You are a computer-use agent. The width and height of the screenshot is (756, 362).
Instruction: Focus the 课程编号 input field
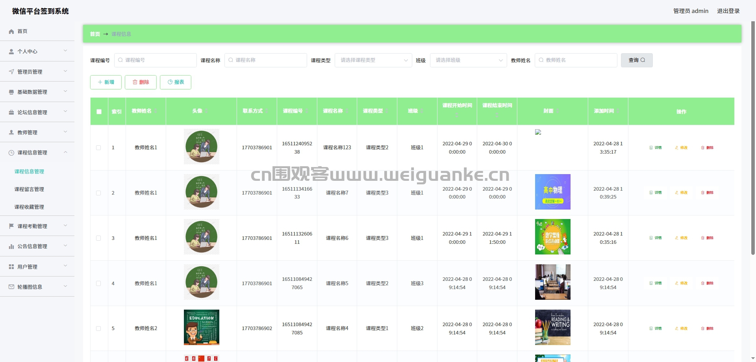[x=156, y=60]
